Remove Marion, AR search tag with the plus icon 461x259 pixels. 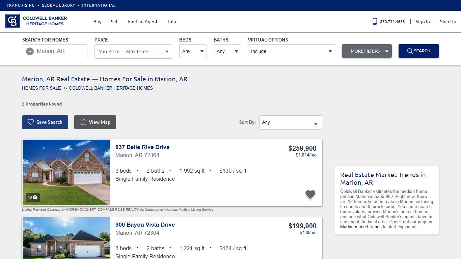pos(30,51)
